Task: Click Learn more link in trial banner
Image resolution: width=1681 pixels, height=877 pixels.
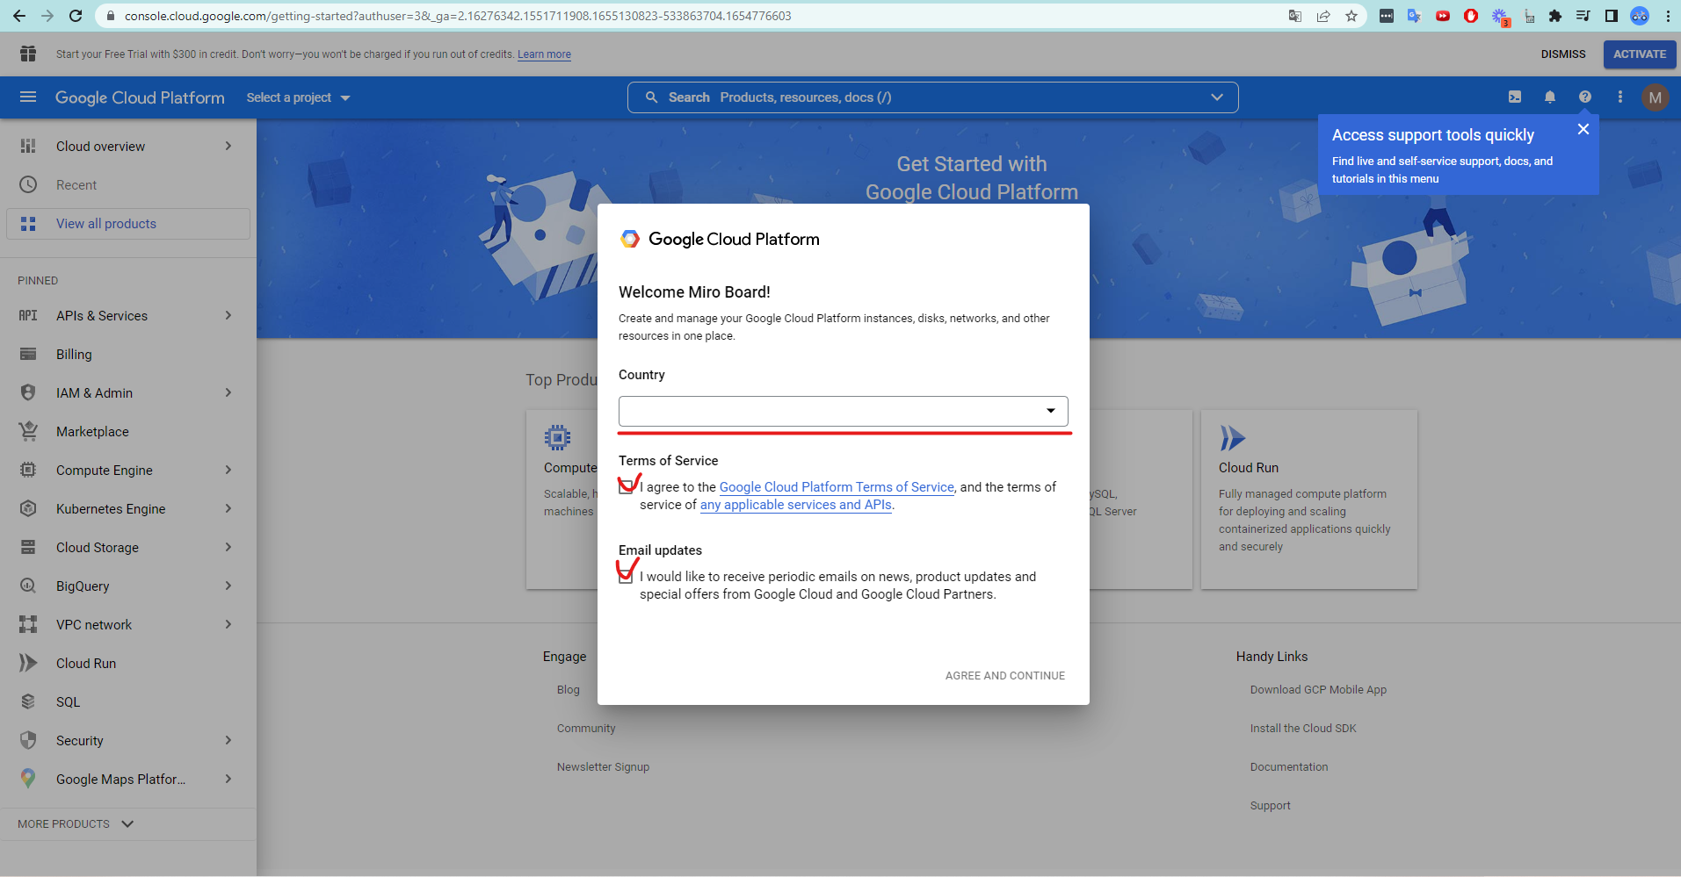Action: click(544, 54)
